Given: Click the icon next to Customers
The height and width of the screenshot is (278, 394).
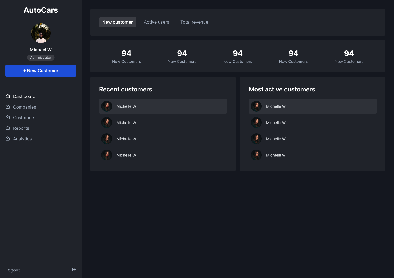Looking at the screenshot, I should click(8, 118).
